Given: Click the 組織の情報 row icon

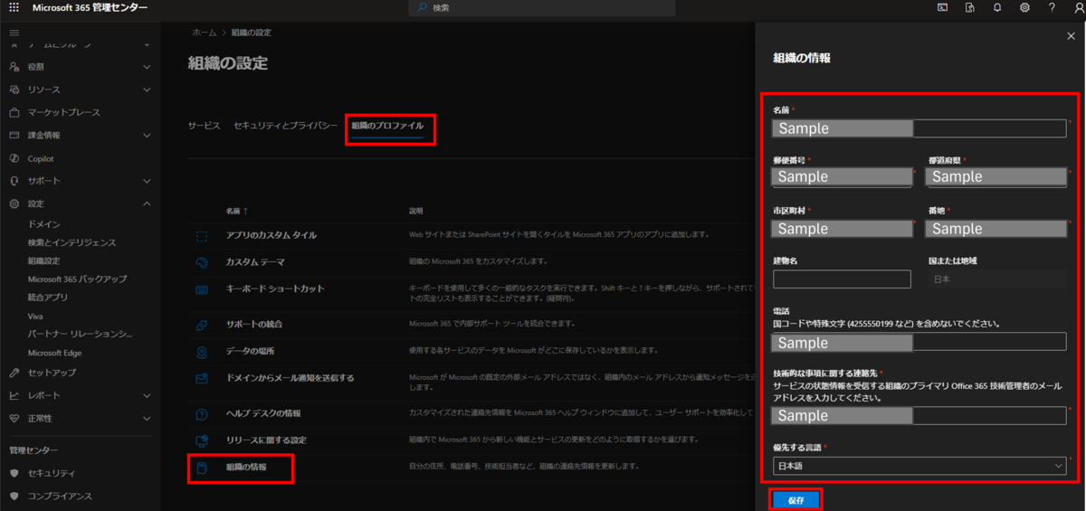Looking at the screenshot, I should click(x=202, y=468).
